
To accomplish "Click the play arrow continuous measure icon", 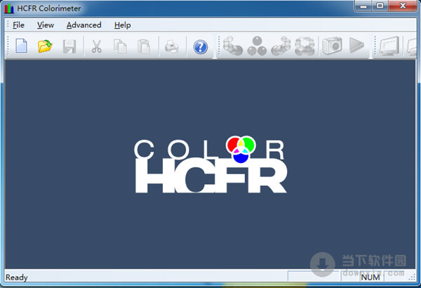I will point(356,45).
